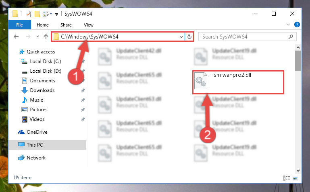The image size is (310, 192).
Task: Click the vertical scrollbar thumb
Action: (x=298, y=61)
